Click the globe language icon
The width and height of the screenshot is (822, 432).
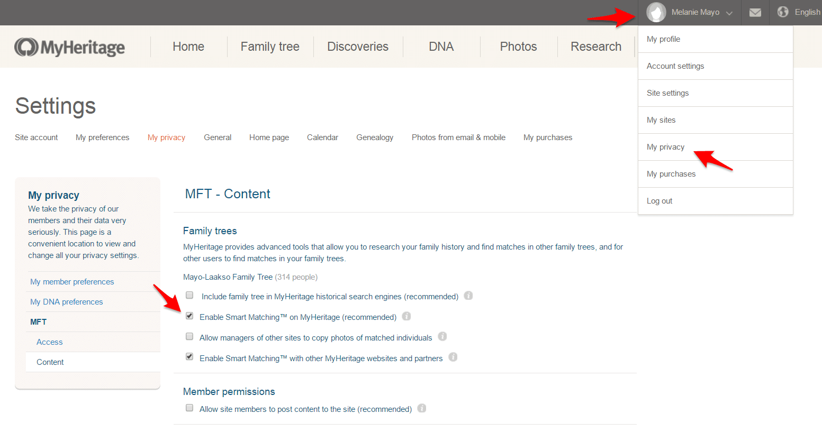tap(783, 12)
